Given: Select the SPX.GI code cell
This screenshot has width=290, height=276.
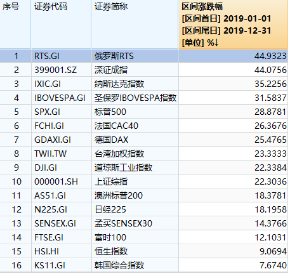Looking at the screenshot, I should point(62,112).
